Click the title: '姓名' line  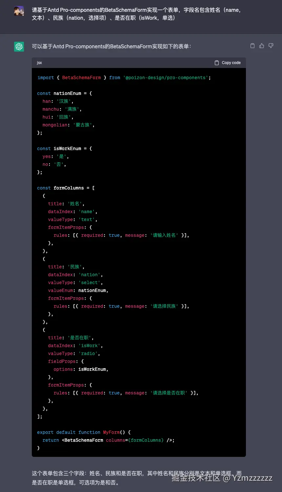click(x=66, y=204)
